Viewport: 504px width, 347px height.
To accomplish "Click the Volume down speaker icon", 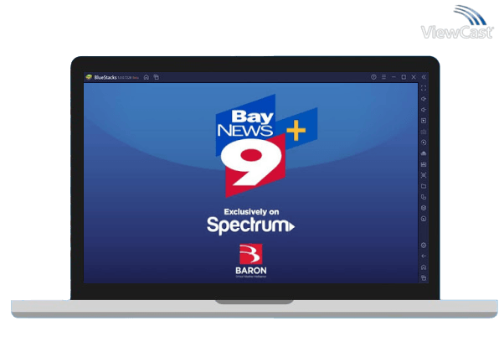I will [424, 110].
